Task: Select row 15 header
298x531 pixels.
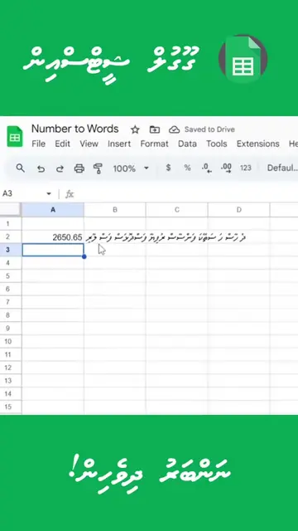Action: tap(11, 407)
